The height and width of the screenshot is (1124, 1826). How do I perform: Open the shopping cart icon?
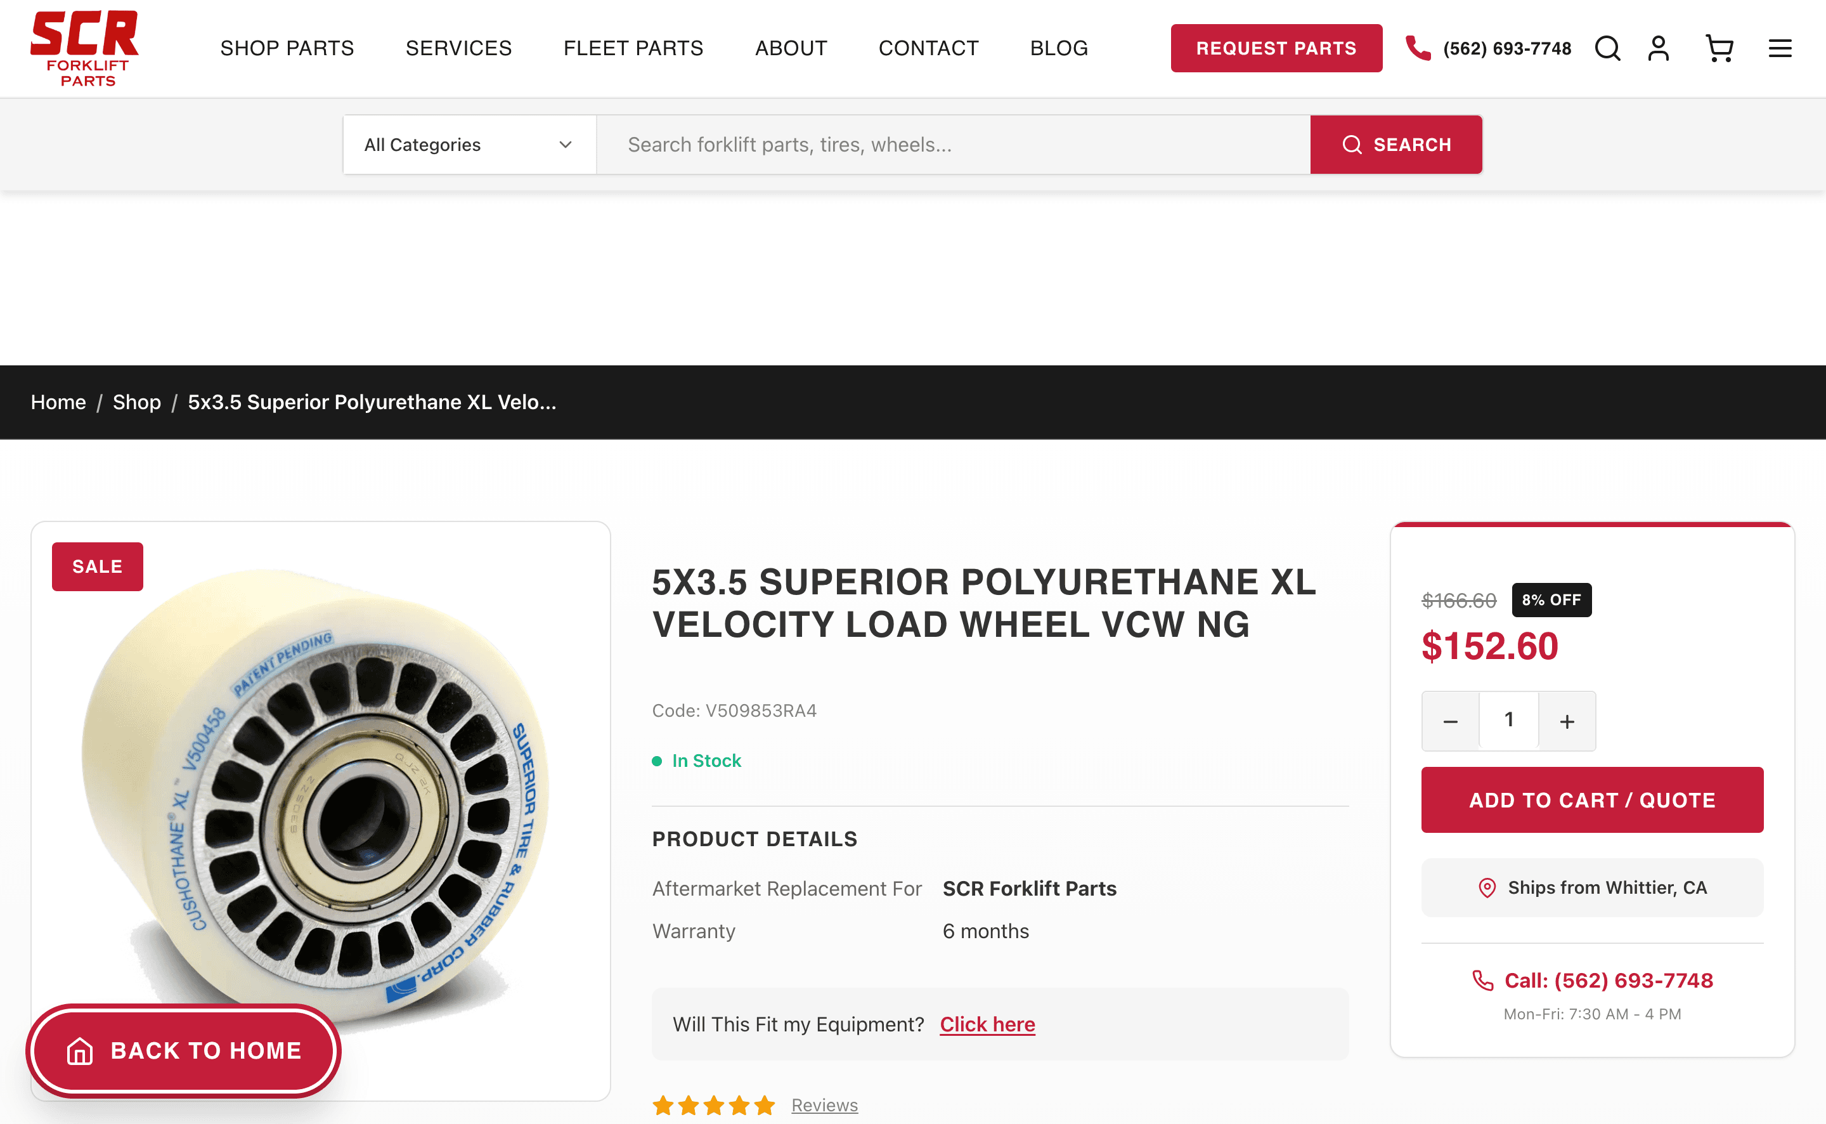(1719, 48)
